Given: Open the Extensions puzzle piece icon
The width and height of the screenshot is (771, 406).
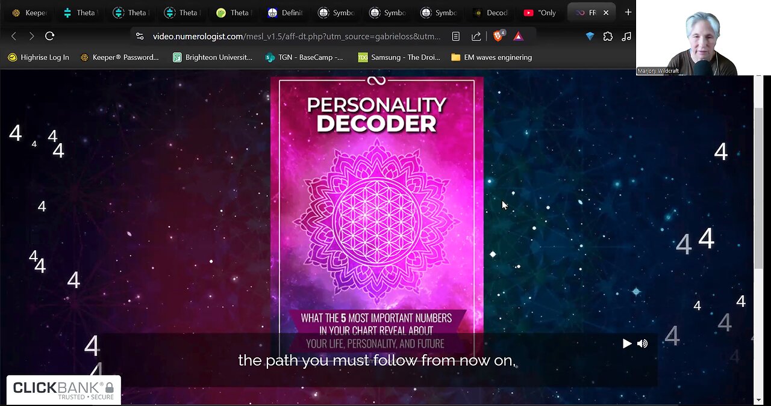Looking at the screenshot, I should (608, 36).
